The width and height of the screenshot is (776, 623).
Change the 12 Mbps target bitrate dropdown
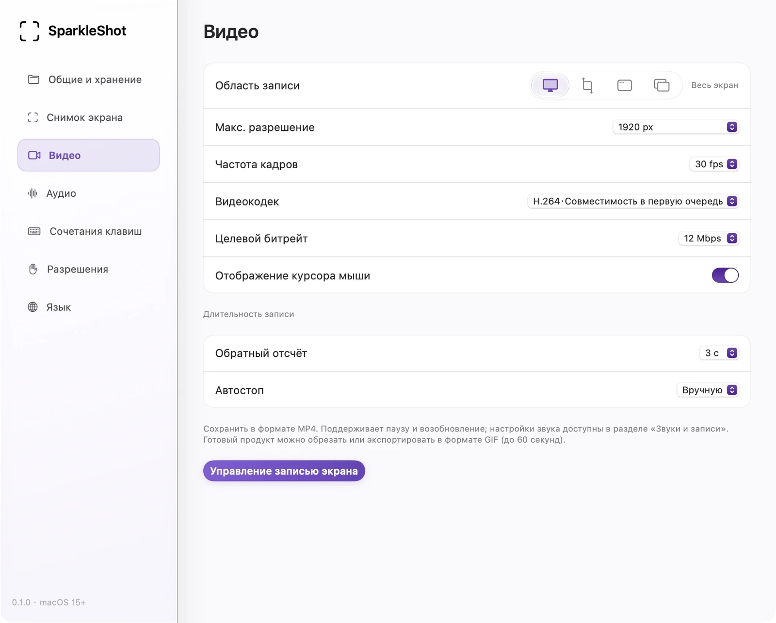[x=709, y=239]
